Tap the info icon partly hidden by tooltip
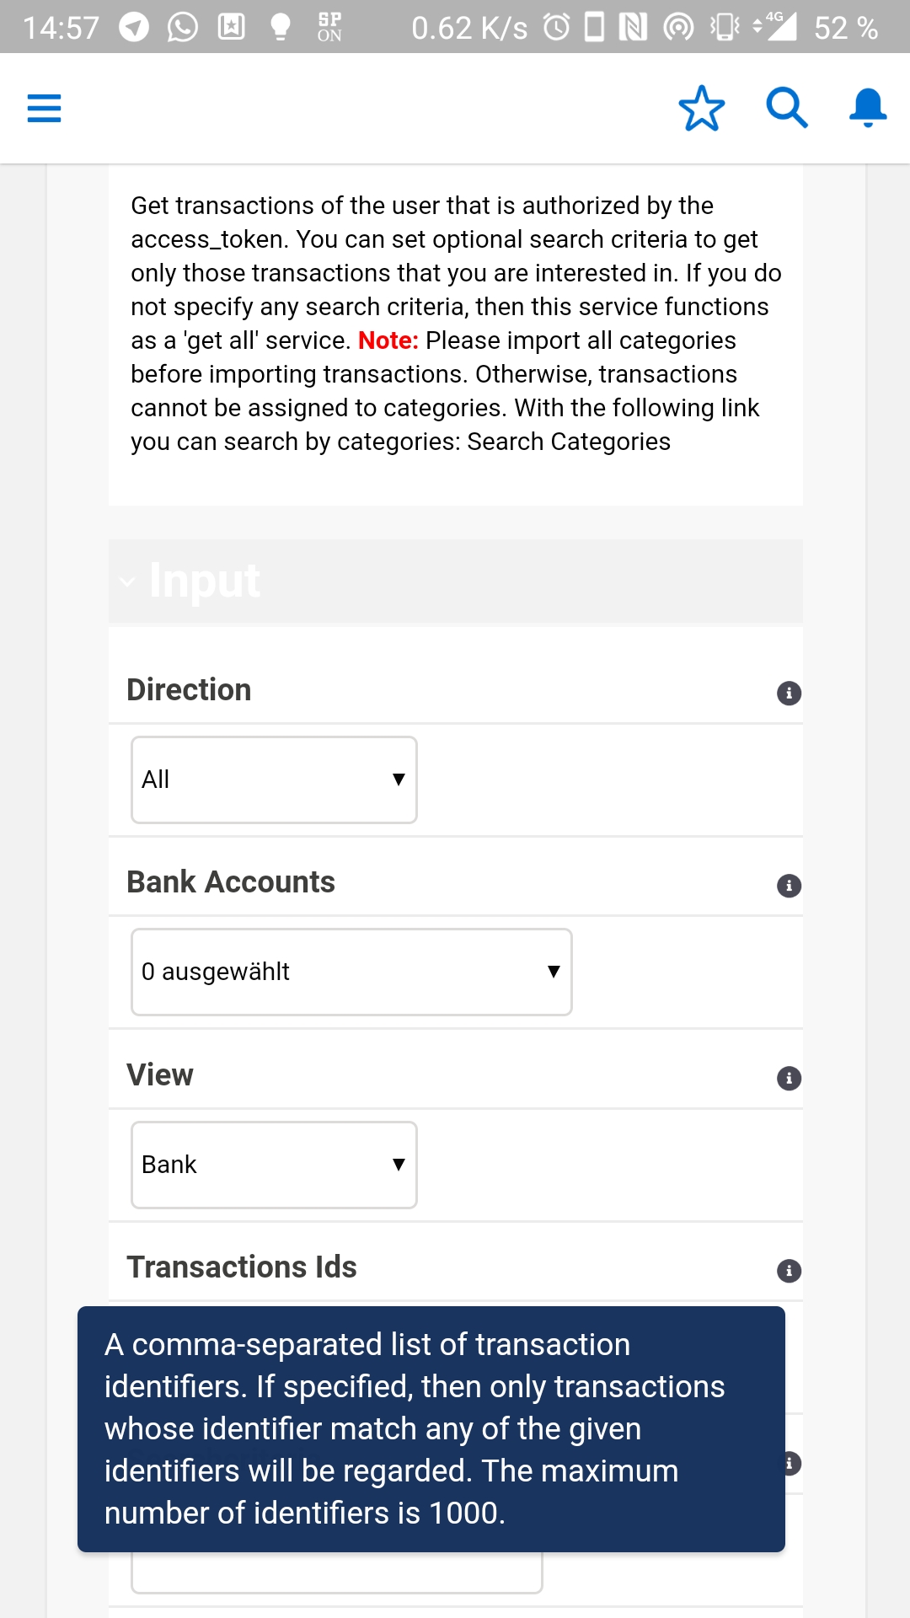910x1618 pixels. 792,1463
